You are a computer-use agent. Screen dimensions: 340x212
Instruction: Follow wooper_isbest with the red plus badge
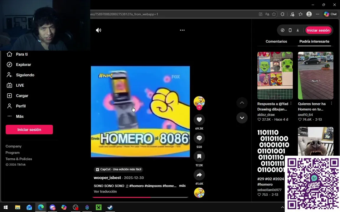(x=199, y=107)
